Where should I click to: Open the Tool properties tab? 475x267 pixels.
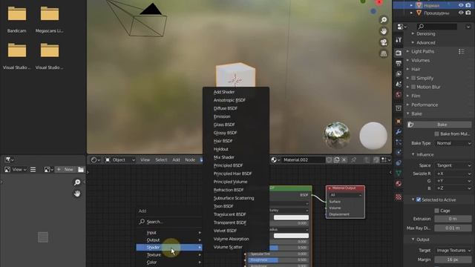point(399,39)
